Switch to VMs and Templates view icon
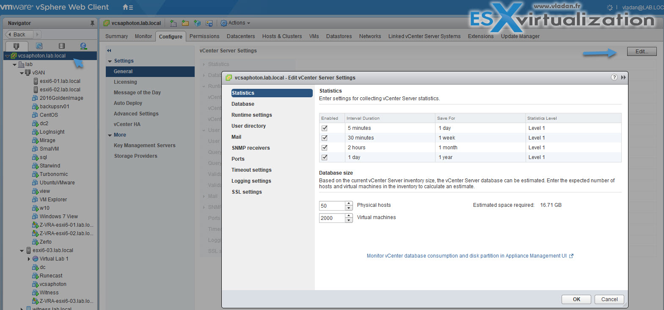Viewport: 664px width, 310px height. (39, 46)
